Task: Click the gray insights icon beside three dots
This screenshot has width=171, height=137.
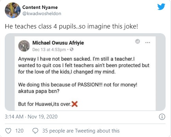Action: tap(138, 42)
